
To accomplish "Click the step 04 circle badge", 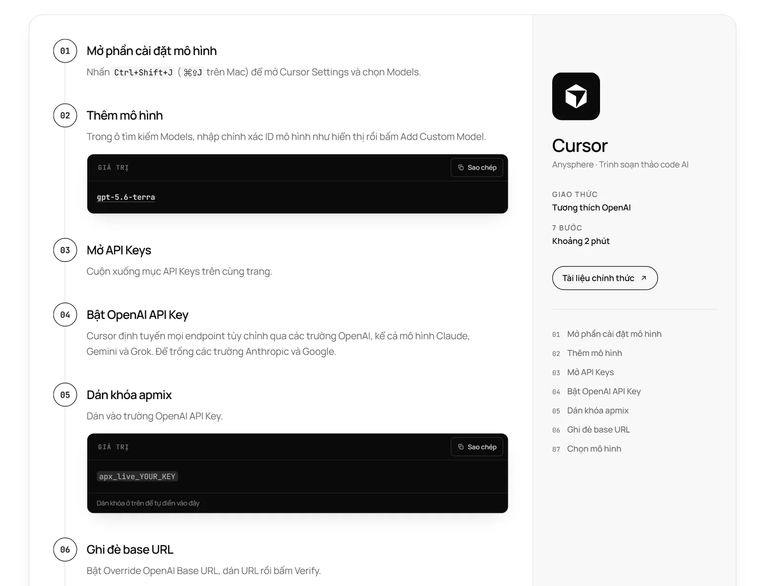I will (x=65, y=315).
